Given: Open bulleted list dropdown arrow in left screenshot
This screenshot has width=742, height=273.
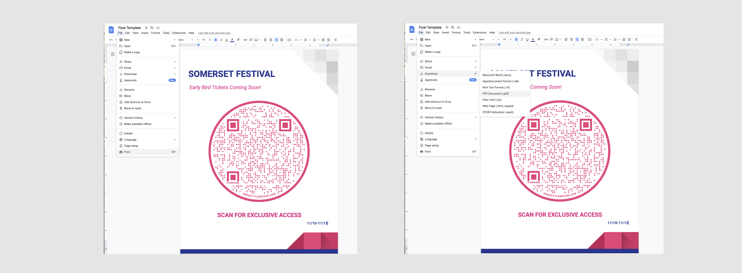Looking at the screenshot, I should (310, 40).
